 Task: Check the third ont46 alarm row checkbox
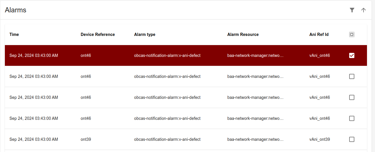[x=352, y=97]
